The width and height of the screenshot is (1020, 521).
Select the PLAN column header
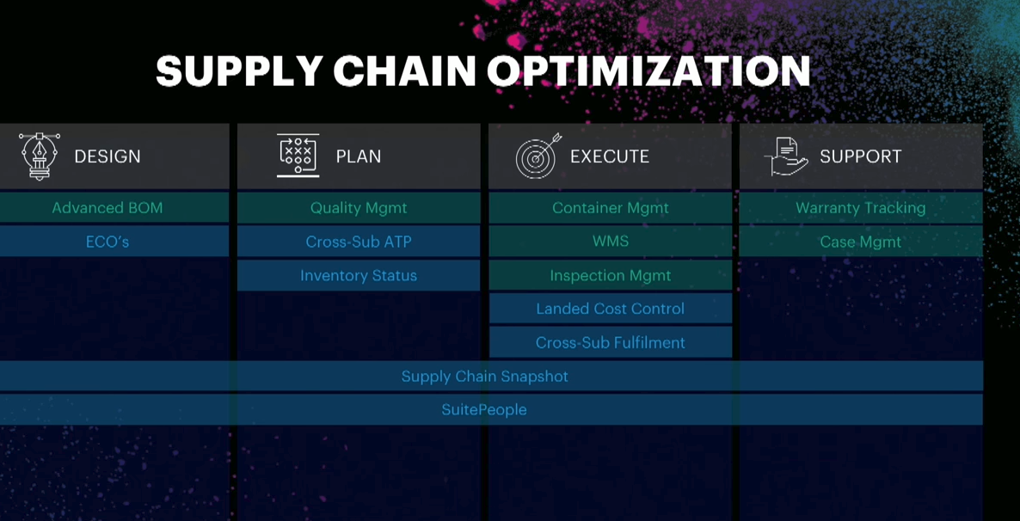359,156
